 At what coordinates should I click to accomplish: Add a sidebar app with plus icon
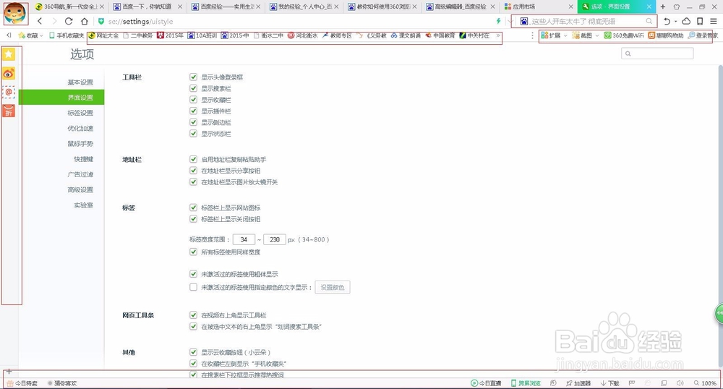[9, 371]
